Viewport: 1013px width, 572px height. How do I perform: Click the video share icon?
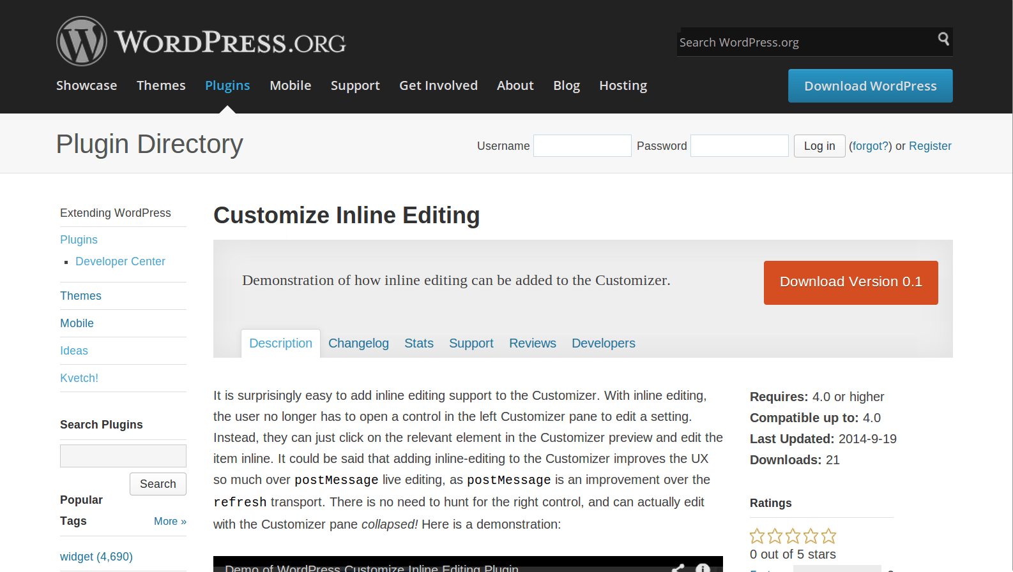(678, 568)
